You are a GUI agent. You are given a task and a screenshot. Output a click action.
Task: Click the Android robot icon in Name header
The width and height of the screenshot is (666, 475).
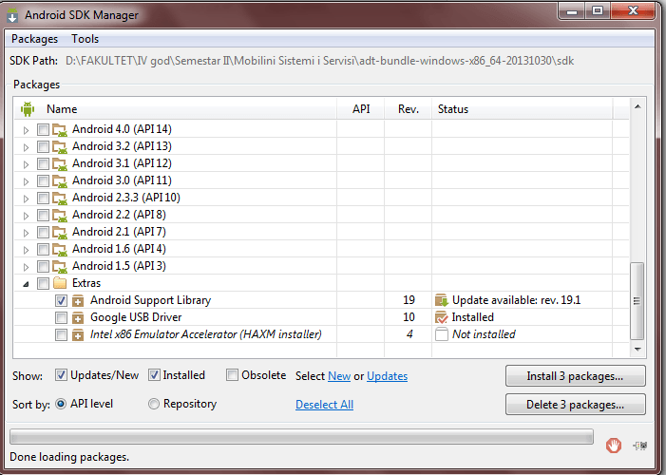click(x=28, y=109)
